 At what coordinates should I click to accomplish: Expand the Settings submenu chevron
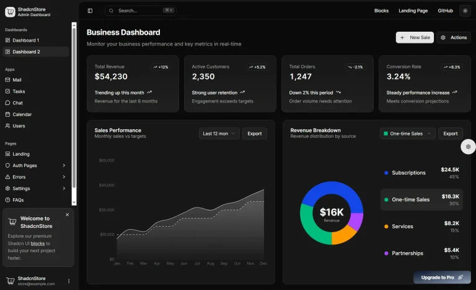pyautogui.click(x=64, y=188)
